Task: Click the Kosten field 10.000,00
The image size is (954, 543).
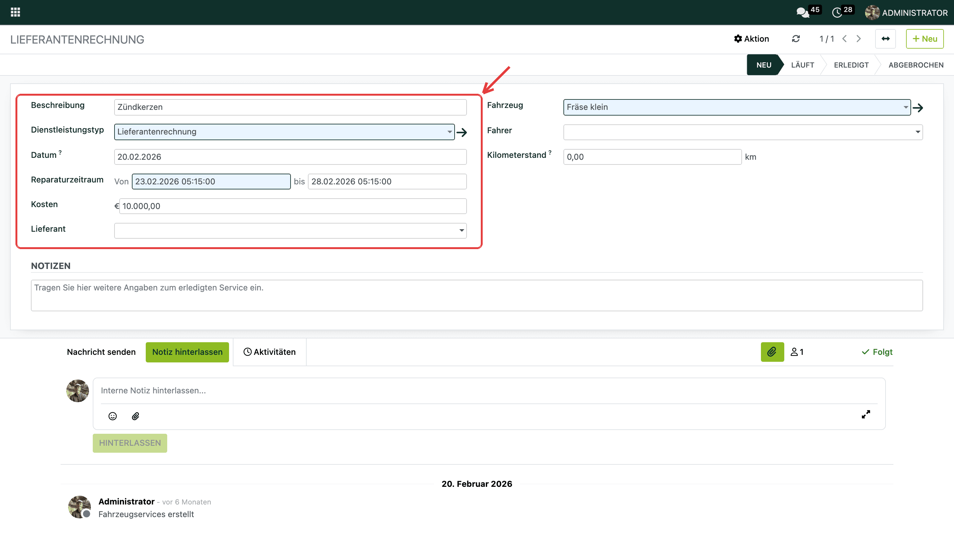Action: coord(293,206)
